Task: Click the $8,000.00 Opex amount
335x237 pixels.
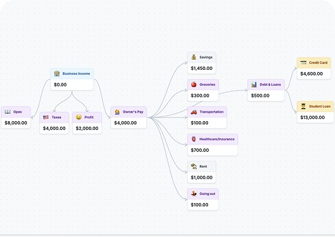Action: coord(16,123)
